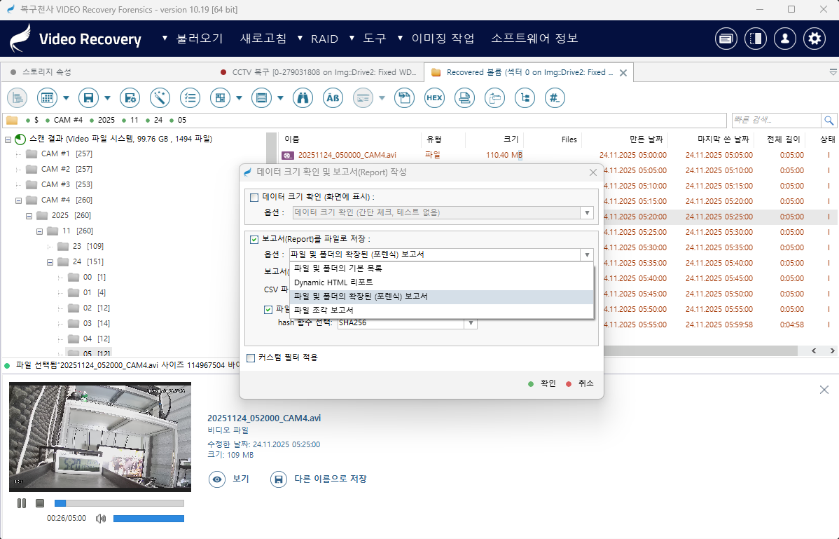Click the mute speaker icon in preview

pos(101,518)
